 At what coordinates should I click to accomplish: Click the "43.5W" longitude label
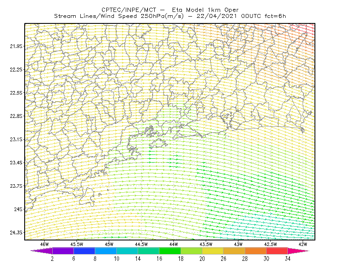[x=206, y=244]
